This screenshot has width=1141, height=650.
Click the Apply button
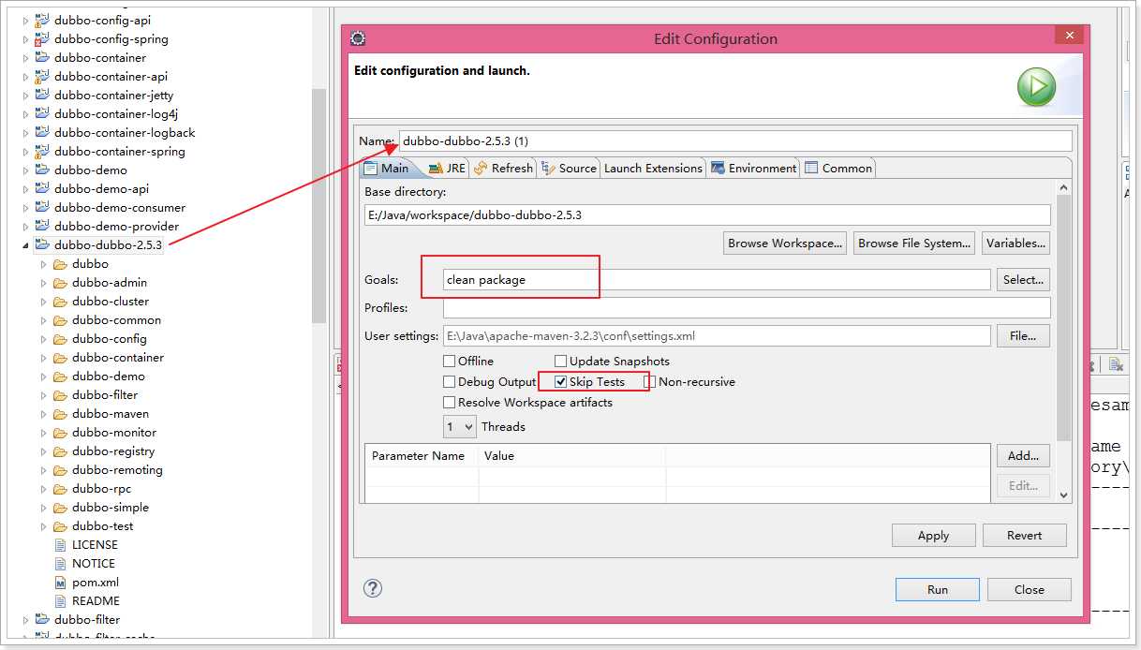pyautogui.click(x=933, y=535)
